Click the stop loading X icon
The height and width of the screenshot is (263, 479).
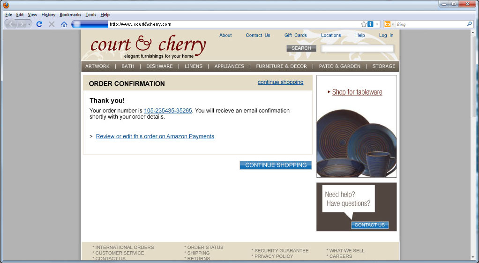[52, 24]
